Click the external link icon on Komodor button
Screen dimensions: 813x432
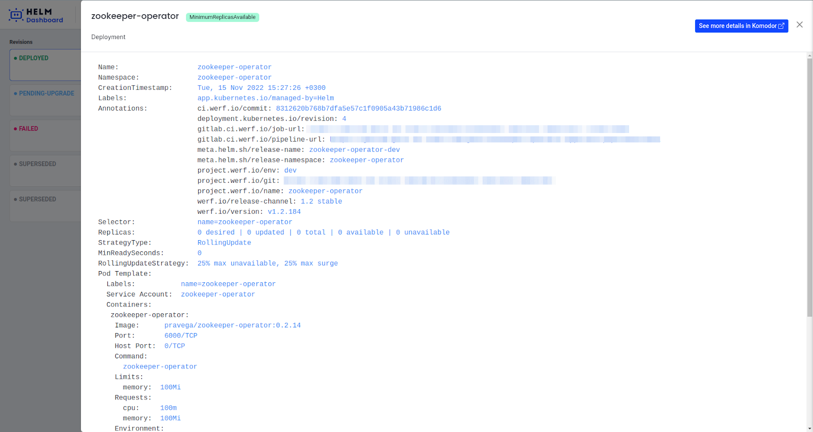(781, 26)
